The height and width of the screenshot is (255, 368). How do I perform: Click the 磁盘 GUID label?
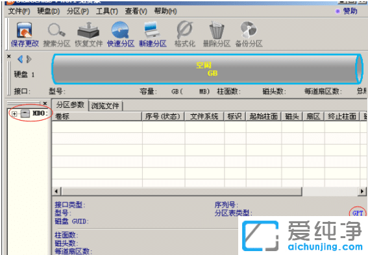click(71, 221)
